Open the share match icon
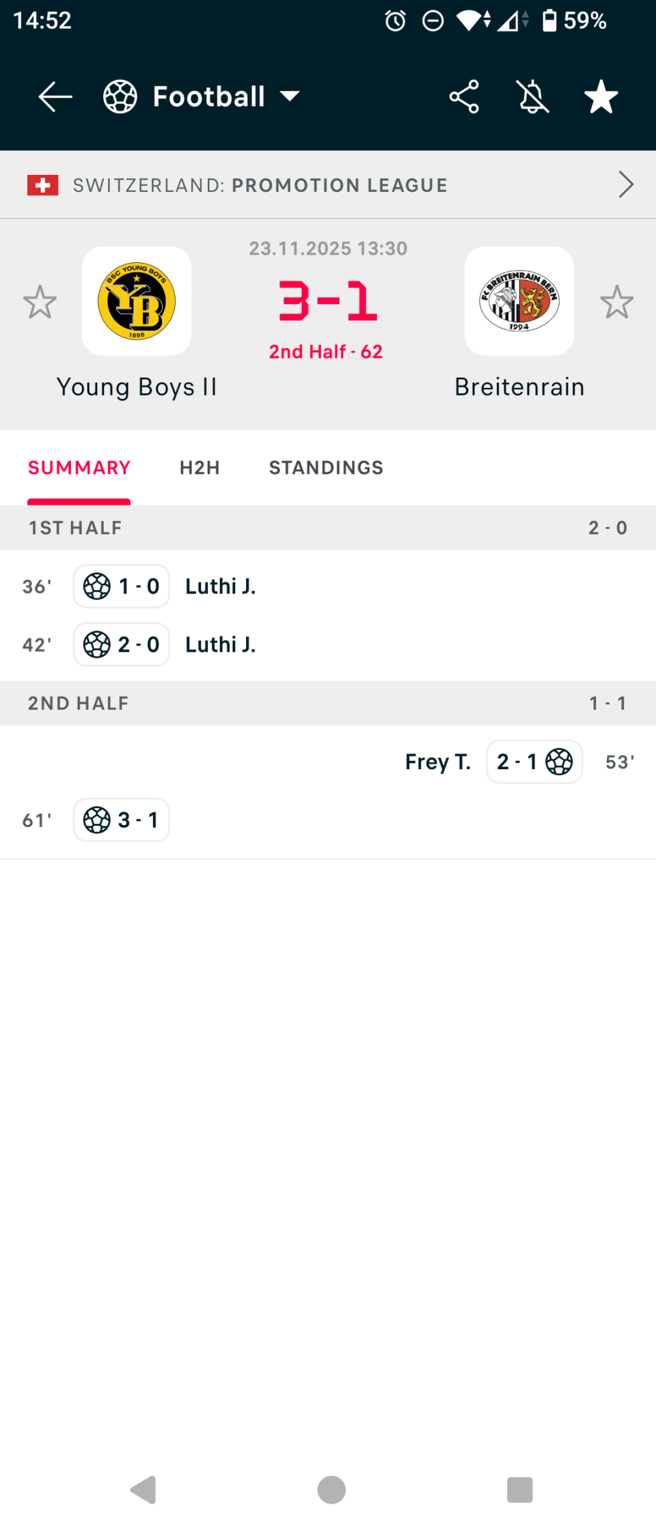This screenshot has width=656, height=1530. tap(464, 96)
